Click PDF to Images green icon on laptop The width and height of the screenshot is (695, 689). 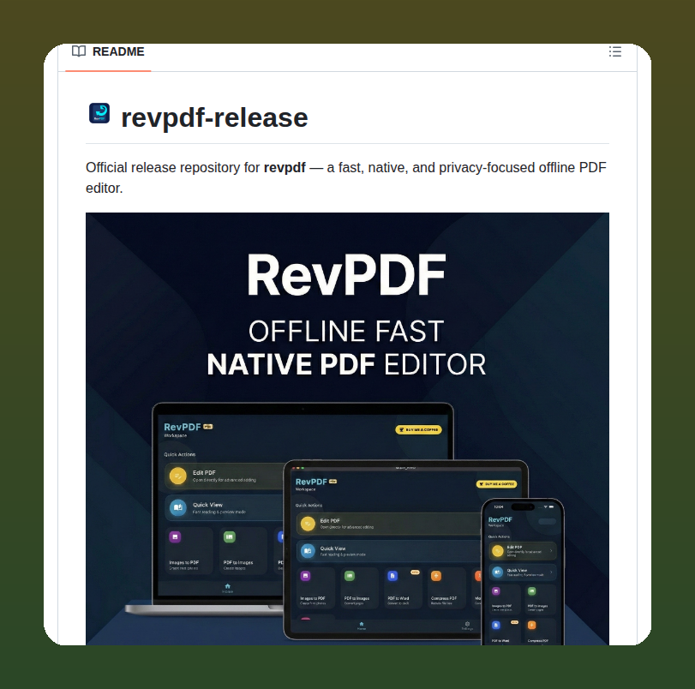[x=229, y=537]
